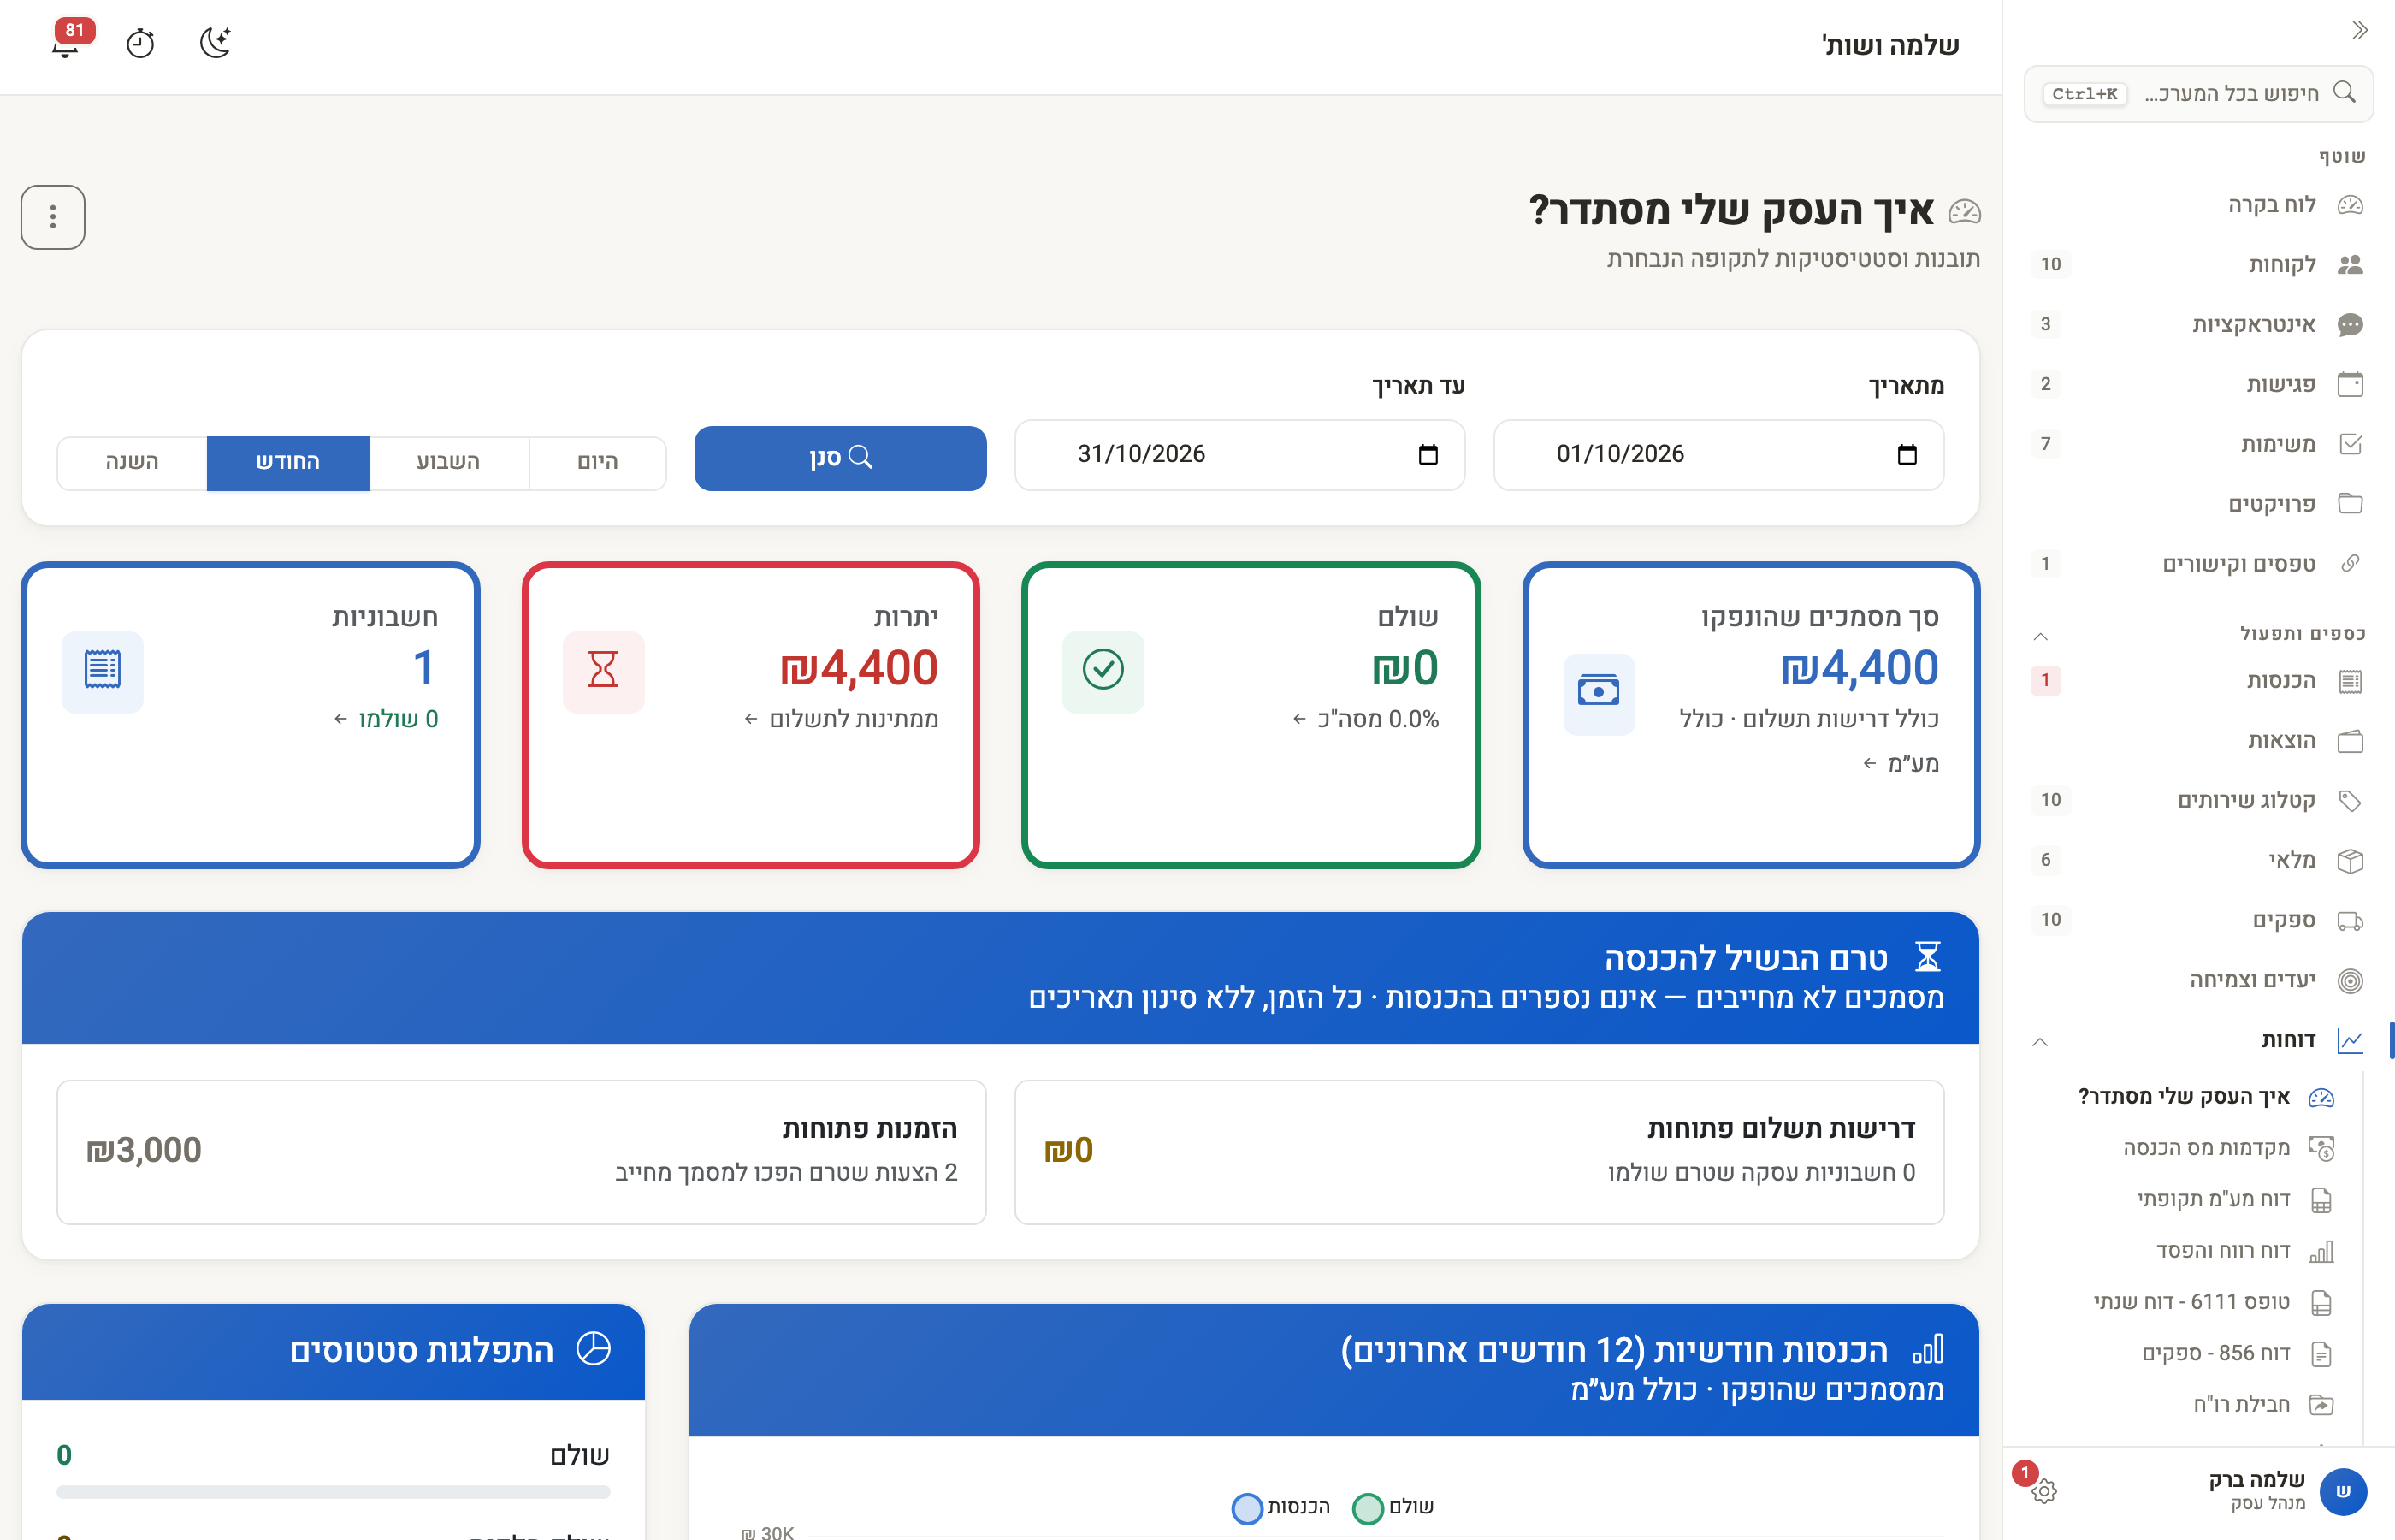Select the השנה period tab

pyautogui.click(x=132, y=462)
